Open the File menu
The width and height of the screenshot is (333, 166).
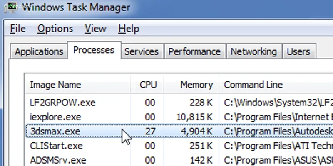coord(18,29)
